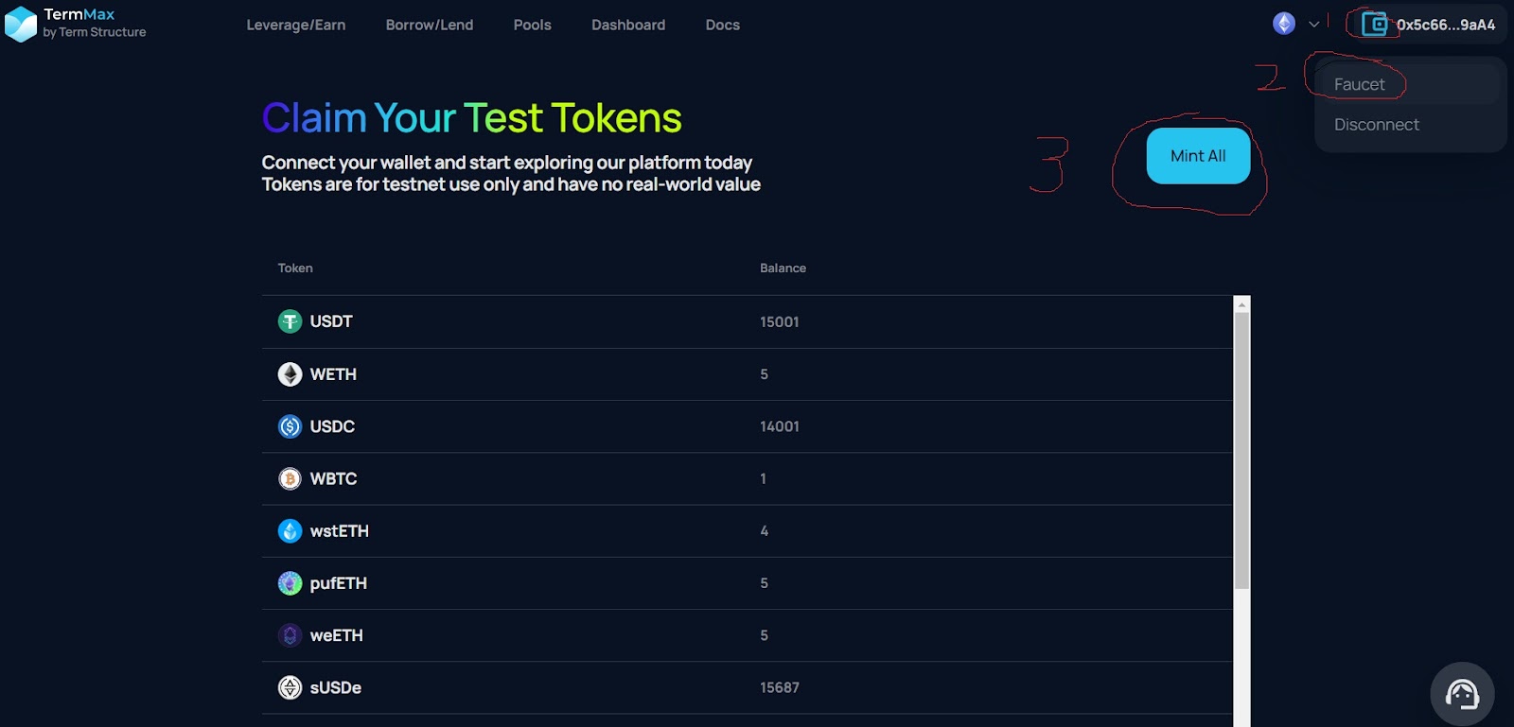Click the scrollbar up arrow

click(1241, 304)
